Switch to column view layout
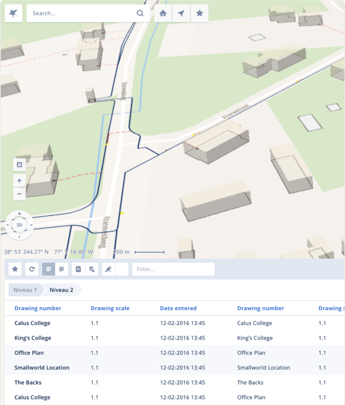The height and width of the screenshot is (405, 345). tap(61, 269)
